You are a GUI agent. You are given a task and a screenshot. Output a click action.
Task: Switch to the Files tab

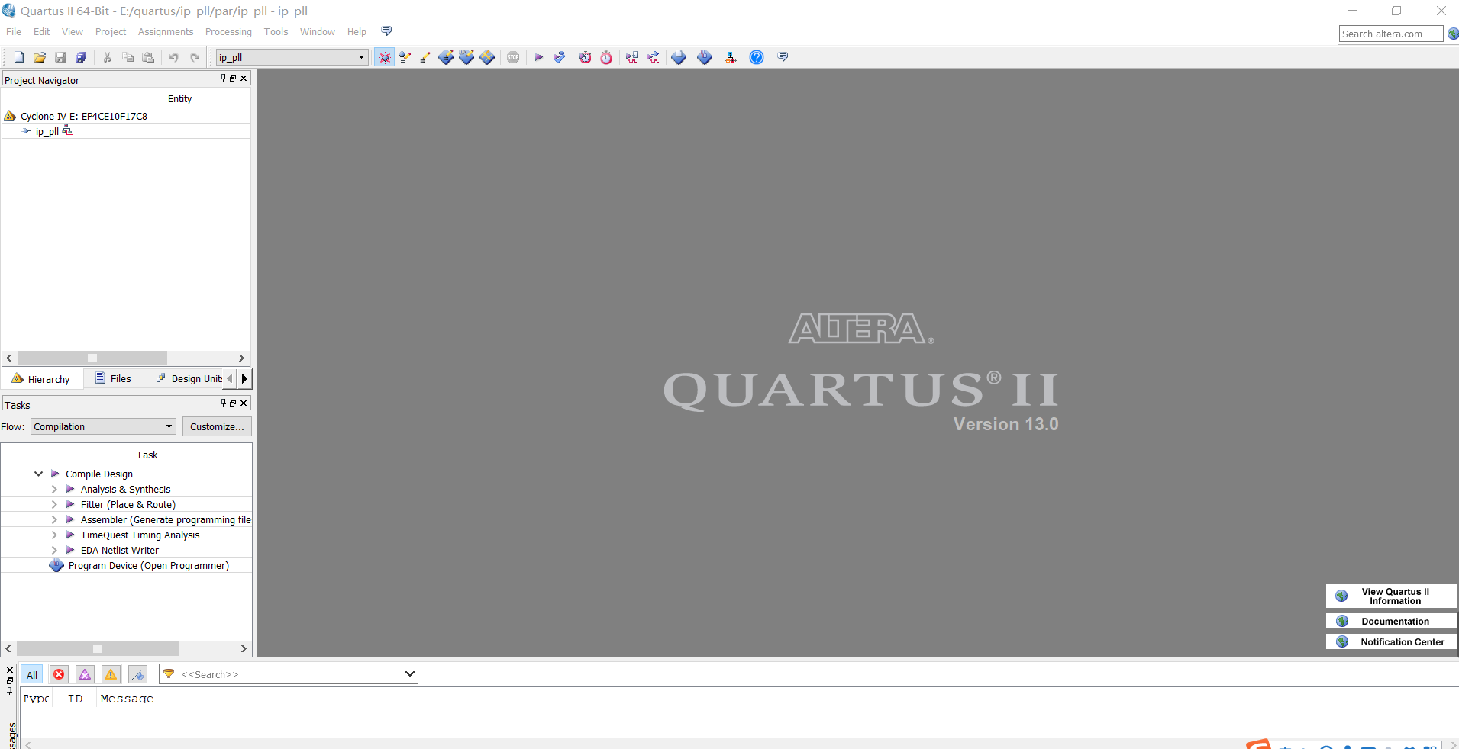(113, 378)
